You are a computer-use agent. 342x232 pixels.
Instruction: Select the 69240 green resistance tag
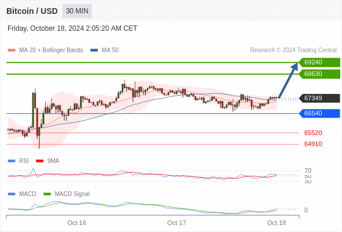319,63
